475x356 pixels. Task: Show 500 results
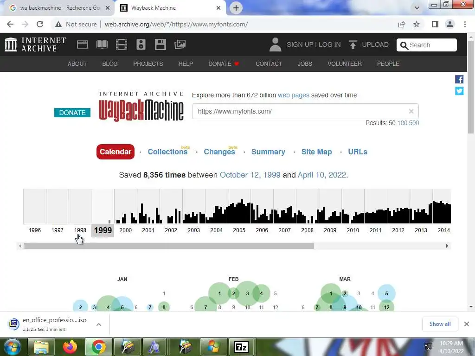click(414, 123)
